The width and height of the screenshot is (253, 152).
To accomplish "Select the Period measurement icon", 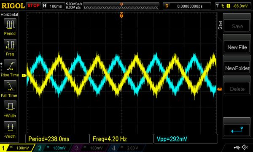I will click(10, 24).
